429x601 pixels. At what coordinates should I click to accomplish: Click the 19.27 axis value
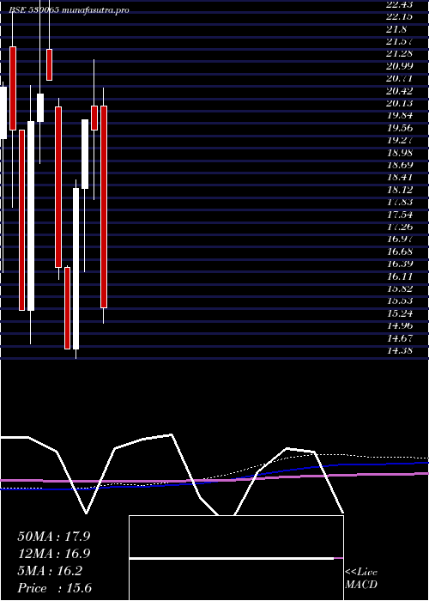pyautogui.click(x=400, y=140)
